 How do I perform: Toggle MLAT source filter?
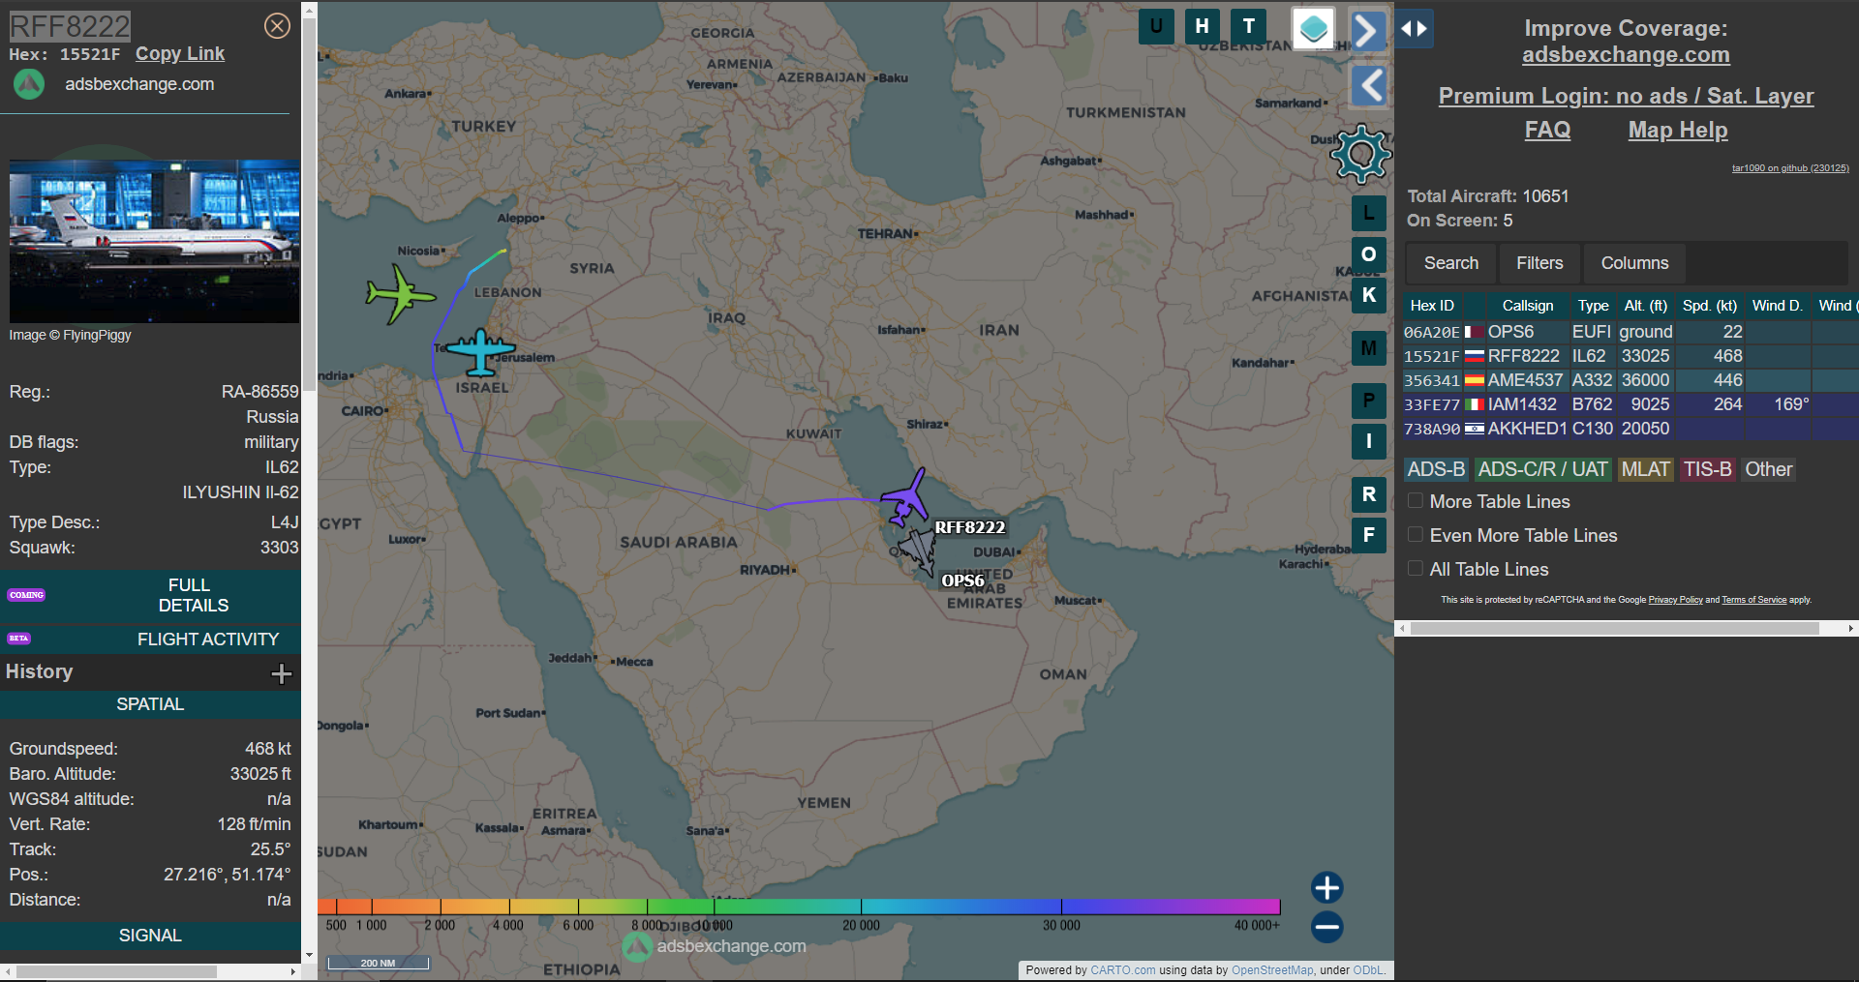click(x=1645, y=469)
